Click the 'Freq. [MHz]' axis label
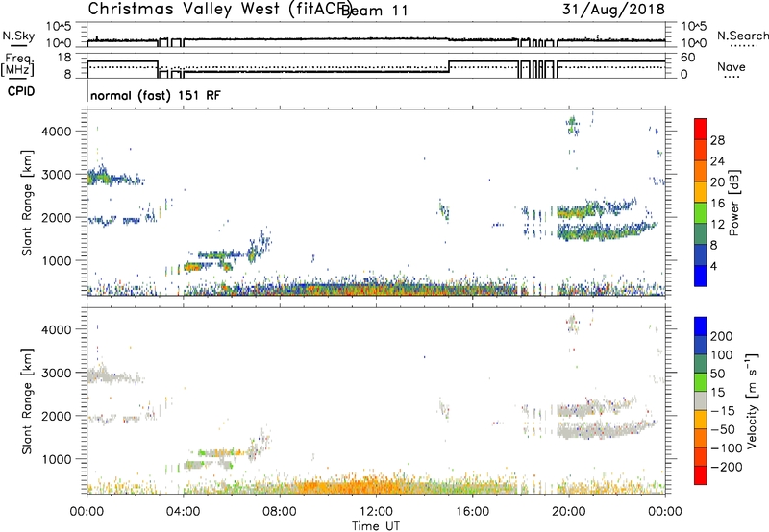Screen dimensions: 769x532 tap(18, 65)
